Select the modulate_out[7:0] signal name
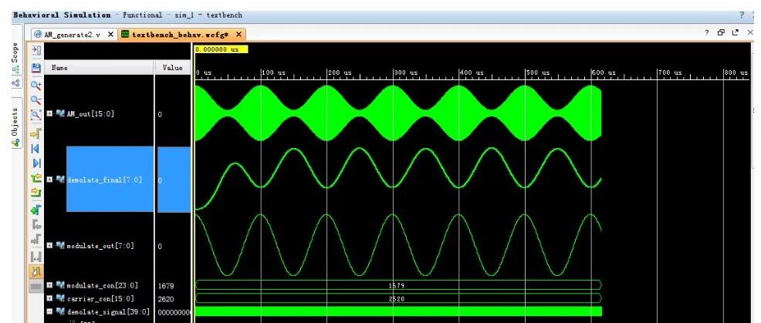The width and height of the screenshot is (761, 323). (100, 246)
